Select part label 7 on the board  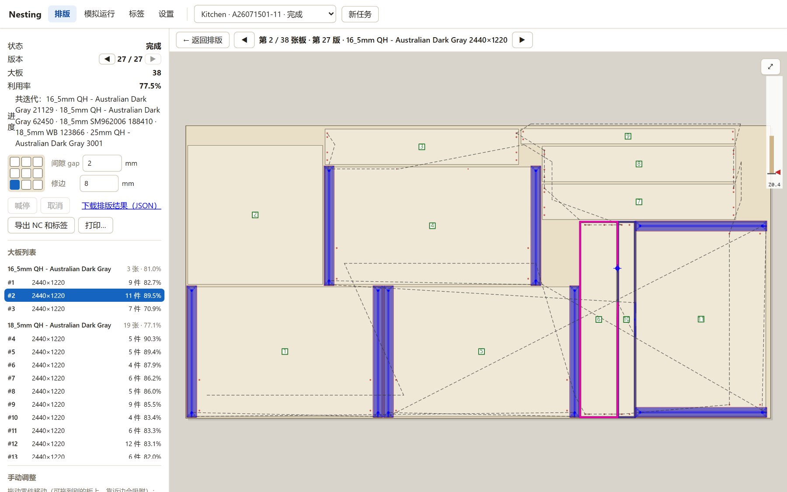tap(639, 202)
